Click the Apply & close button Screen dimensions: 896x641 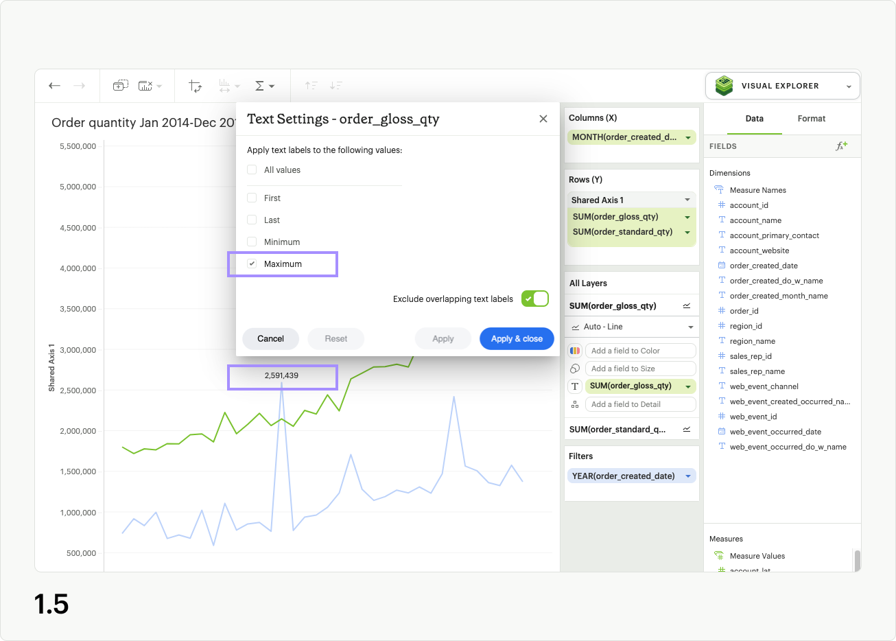coord(517,339)
